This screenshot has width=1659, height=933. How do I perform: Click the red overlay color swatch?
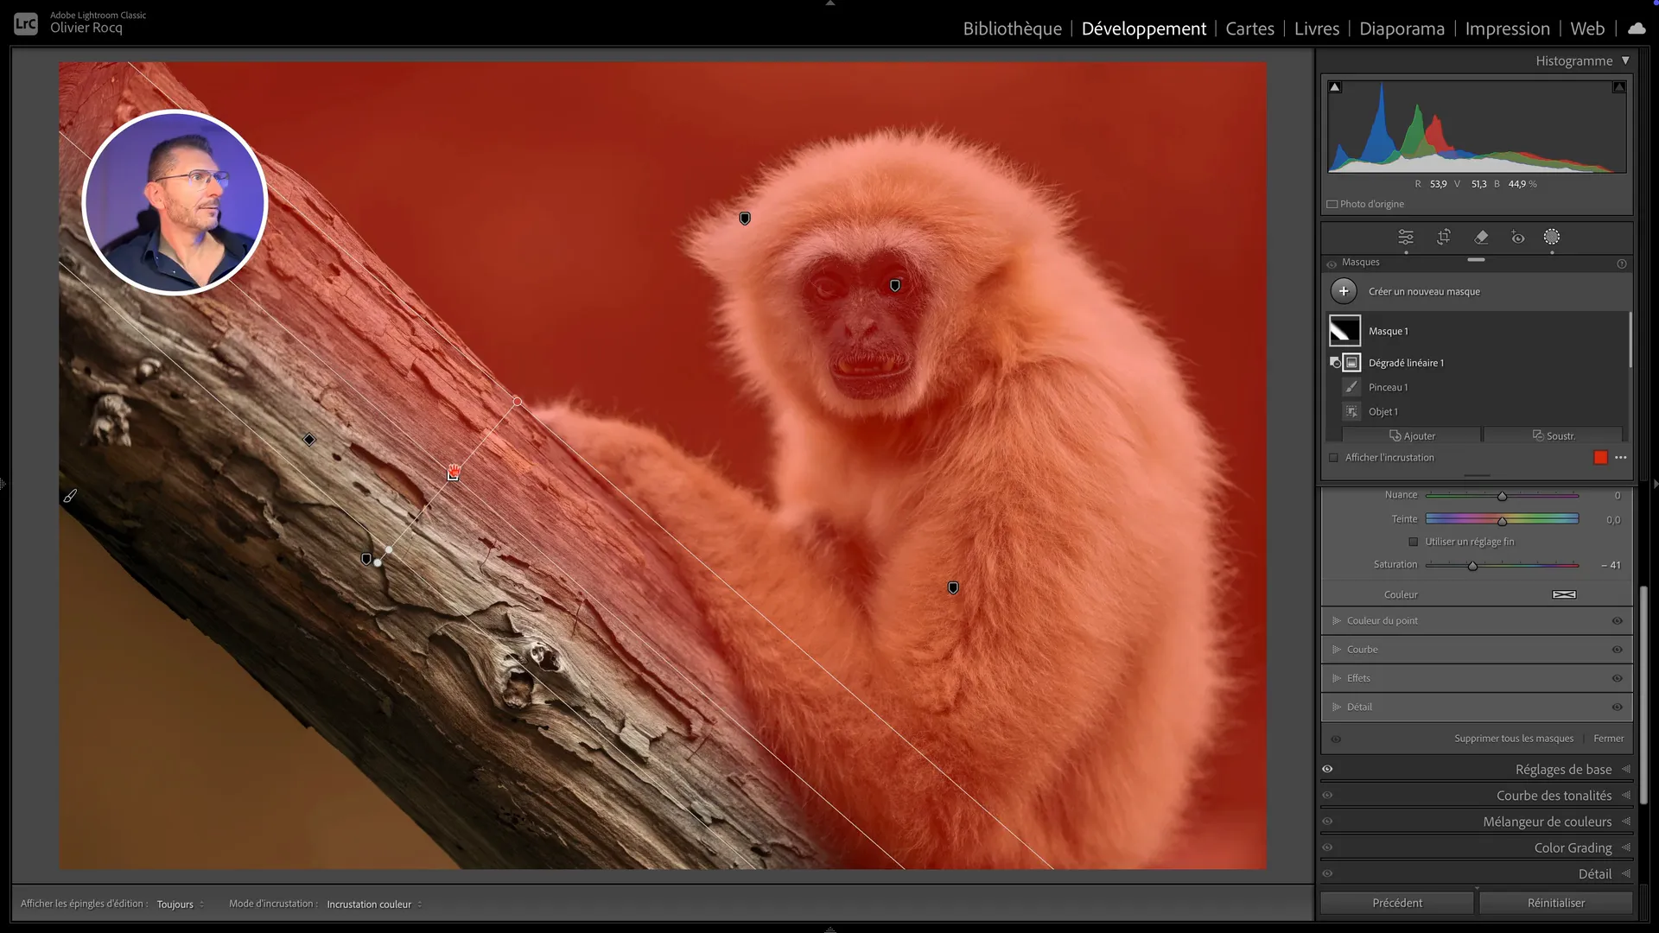(x=1600, y=458)
